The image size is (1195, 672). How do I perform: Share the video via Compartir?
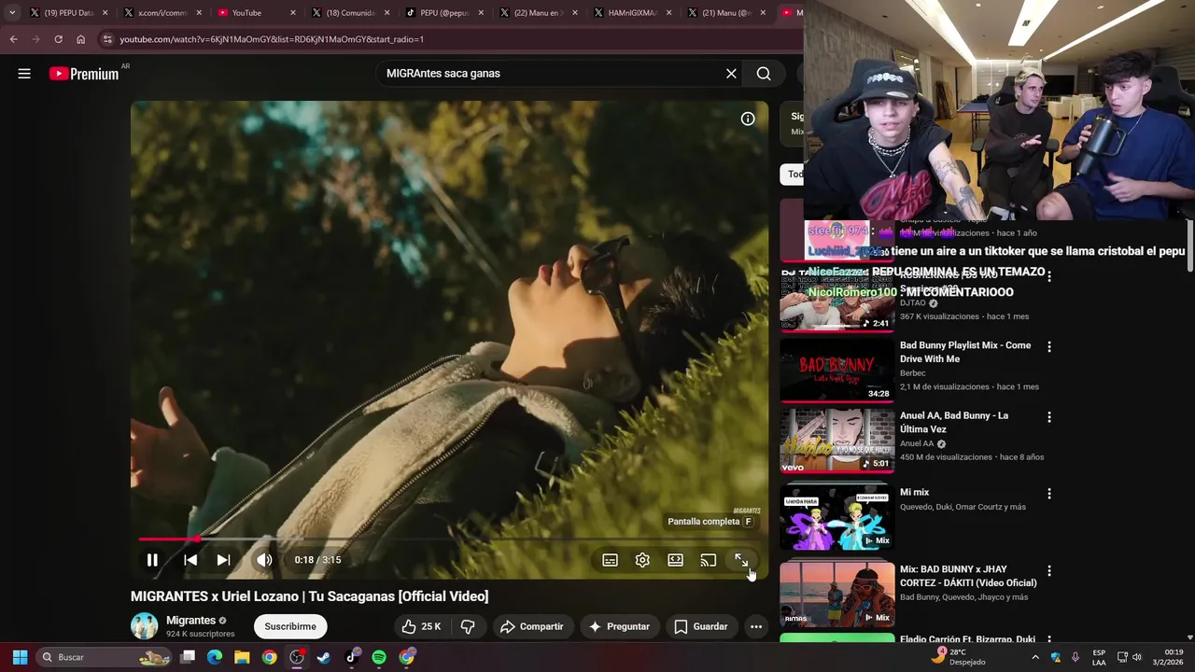(531, 626)
